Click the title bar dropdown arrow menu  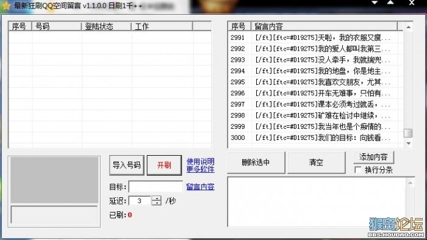(x=375, y=2)
